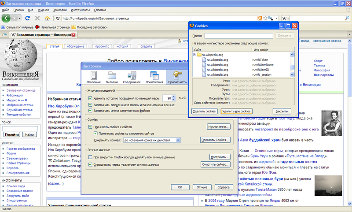Open the Основные settings panel icon
The width and height of the screenshot is (352, 212).
94,77
